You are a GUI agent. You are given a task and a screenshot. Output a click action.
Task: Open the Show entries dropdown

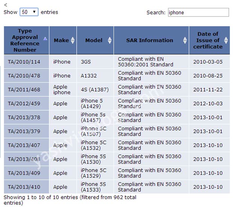tap(29, 12)
